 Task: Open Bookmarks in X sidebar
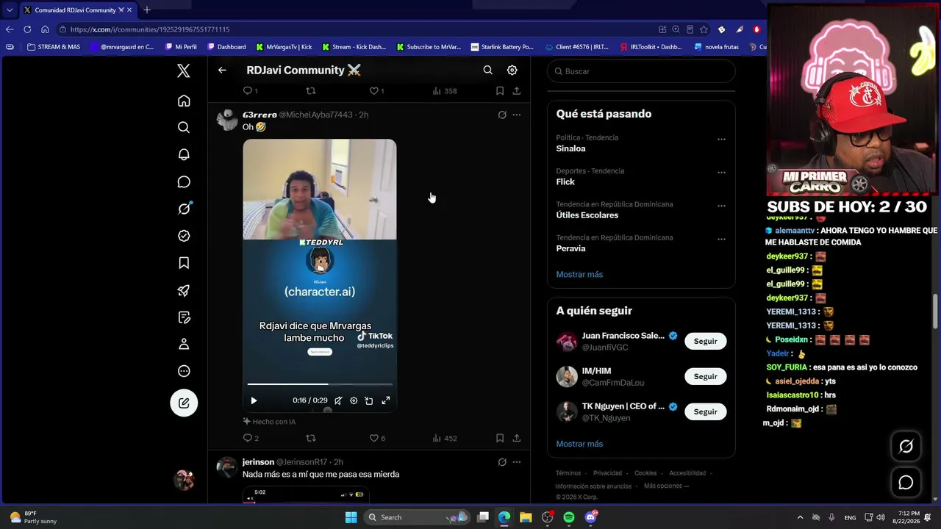184,263
